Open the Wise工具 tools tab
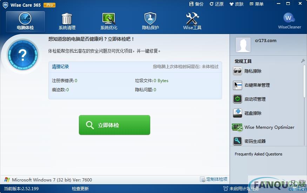The image size is (307, 193). [192, 21]
